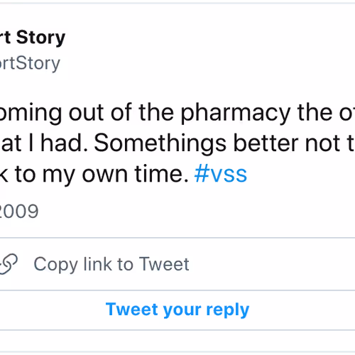The image size is (355, 355).
Task: Click the word your in the blue reply text
Action: [x=182, y=310]
